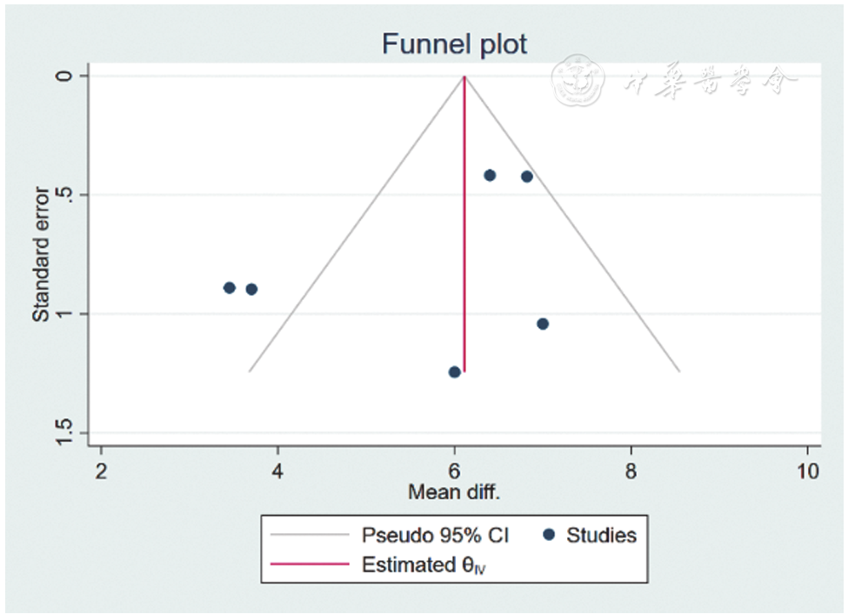Select the lowest study point near 6
The image size is (848, 614).
coord(454,372)
